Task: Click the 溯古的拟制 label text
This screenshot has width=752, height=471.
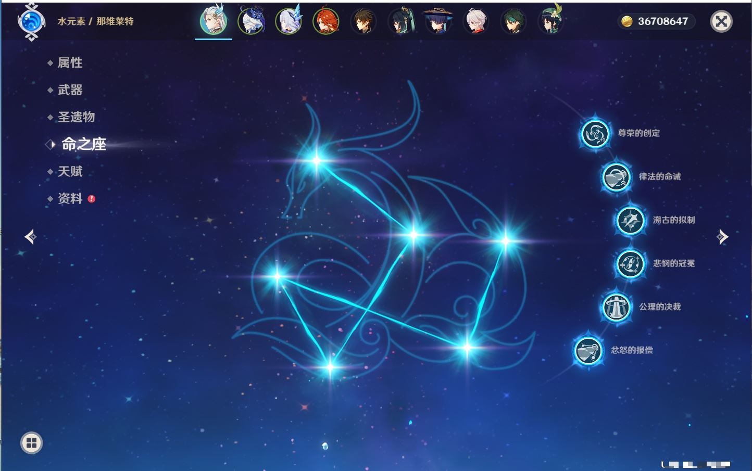Action: [674, 220]
